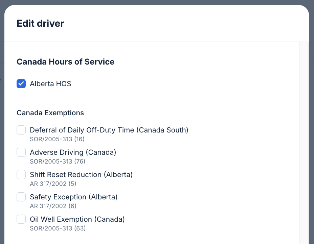Uncheck the Alberta HOS checkbox
Screen dimensions: 314x244
[21, 83]
